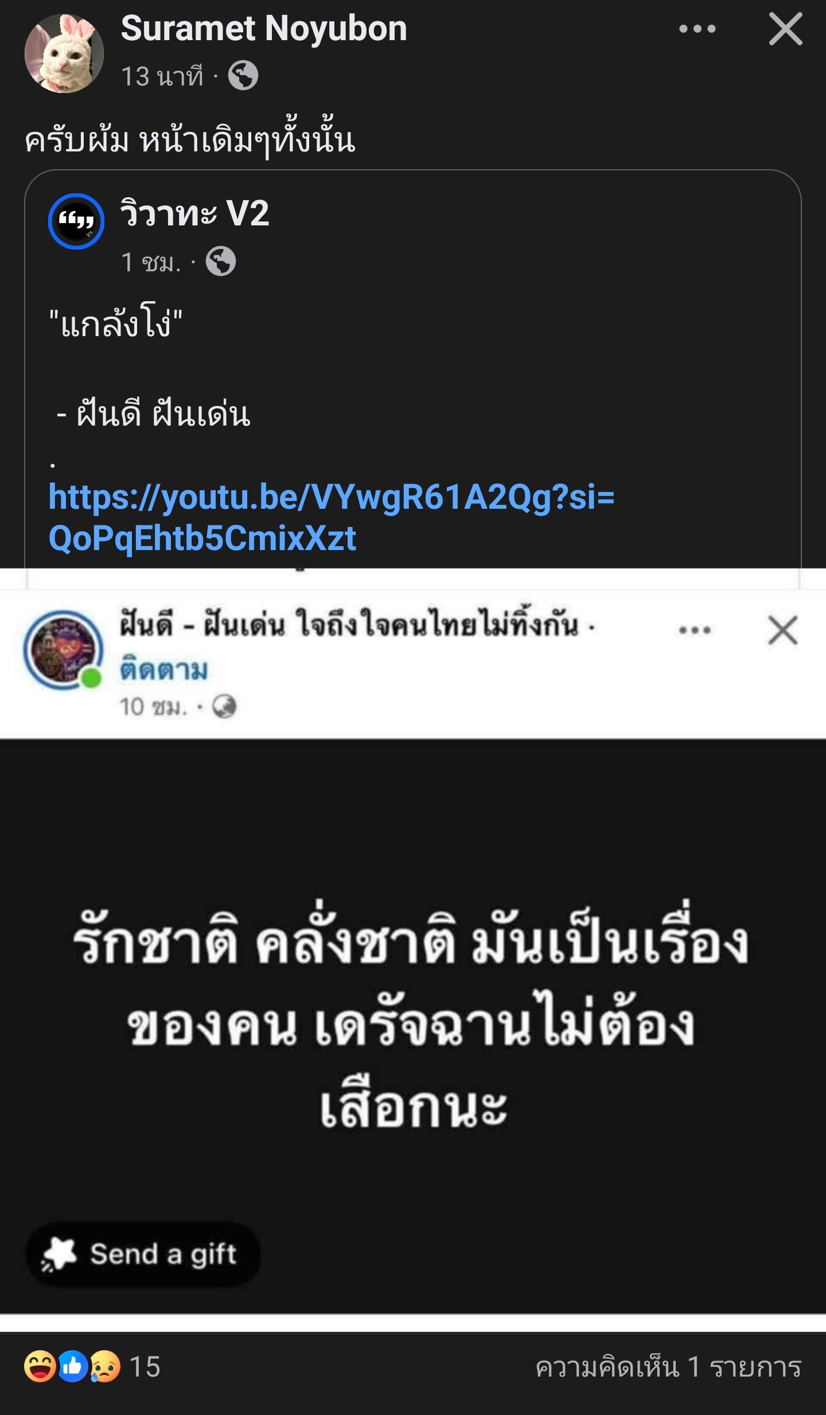Close the post with the top X

click(x=785, y=29)
